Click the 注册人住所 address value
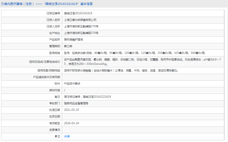 [81, 27]
